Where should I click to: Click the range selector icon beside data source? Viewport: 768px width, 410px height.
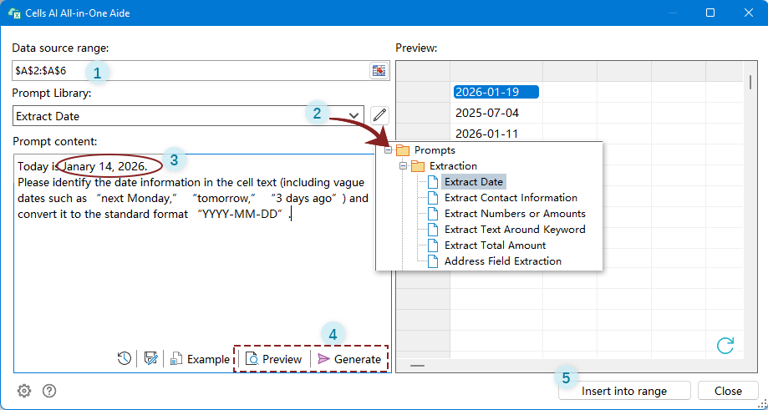[x=379, y=70]
